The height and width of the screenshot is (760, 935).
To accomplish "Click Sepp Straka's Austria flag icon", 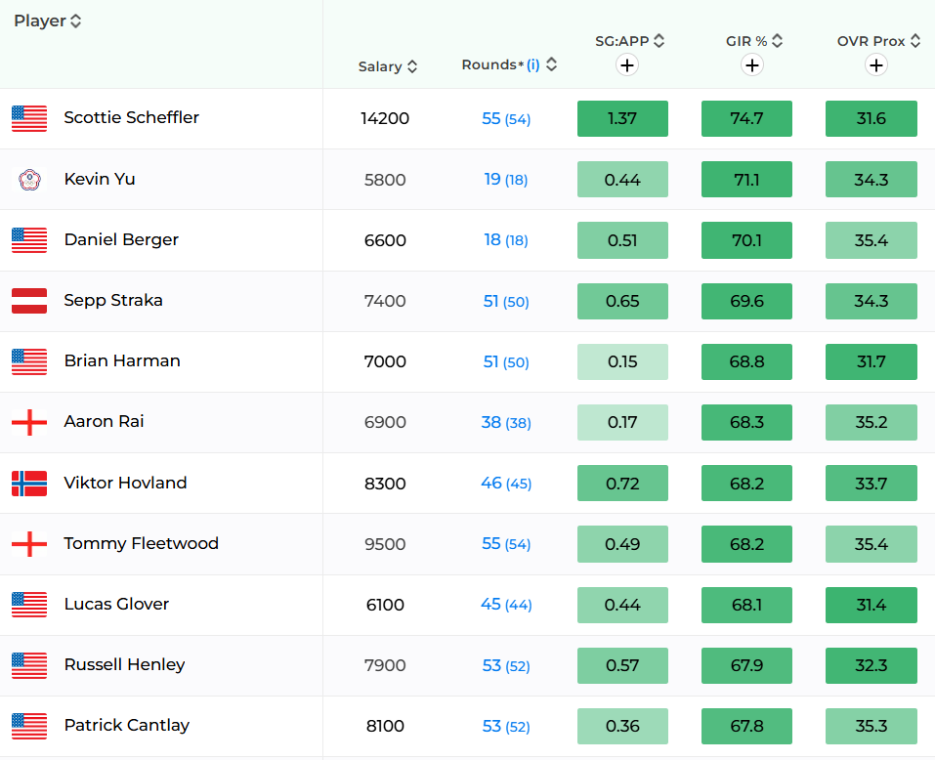I will [29, 301].
